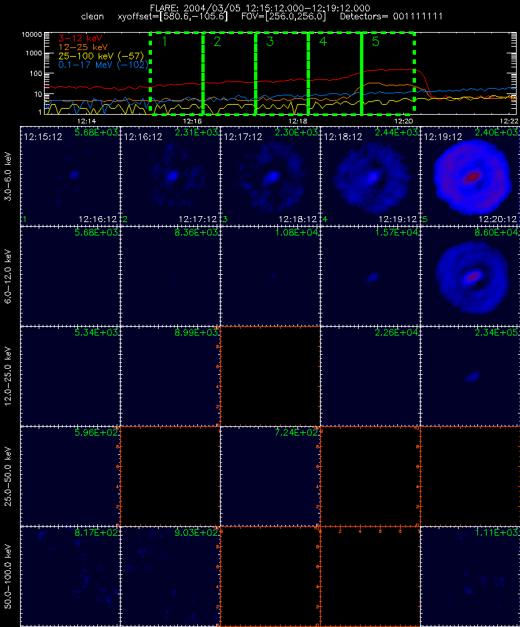Select the 25.0-50.0 keV image labeled 5.96E+02
Screen dimensions: 520x627
click(71, 476)
